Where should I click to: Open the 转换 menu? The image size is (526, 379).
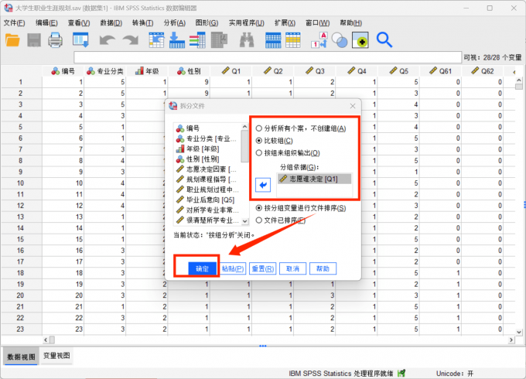142,22
